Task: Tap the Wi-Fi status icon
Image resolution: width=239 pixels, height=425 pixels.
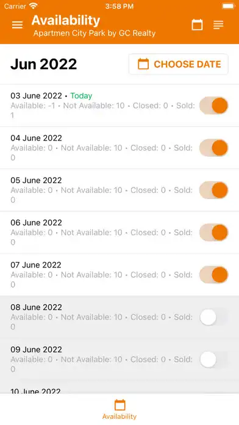Action: [34, 5]
